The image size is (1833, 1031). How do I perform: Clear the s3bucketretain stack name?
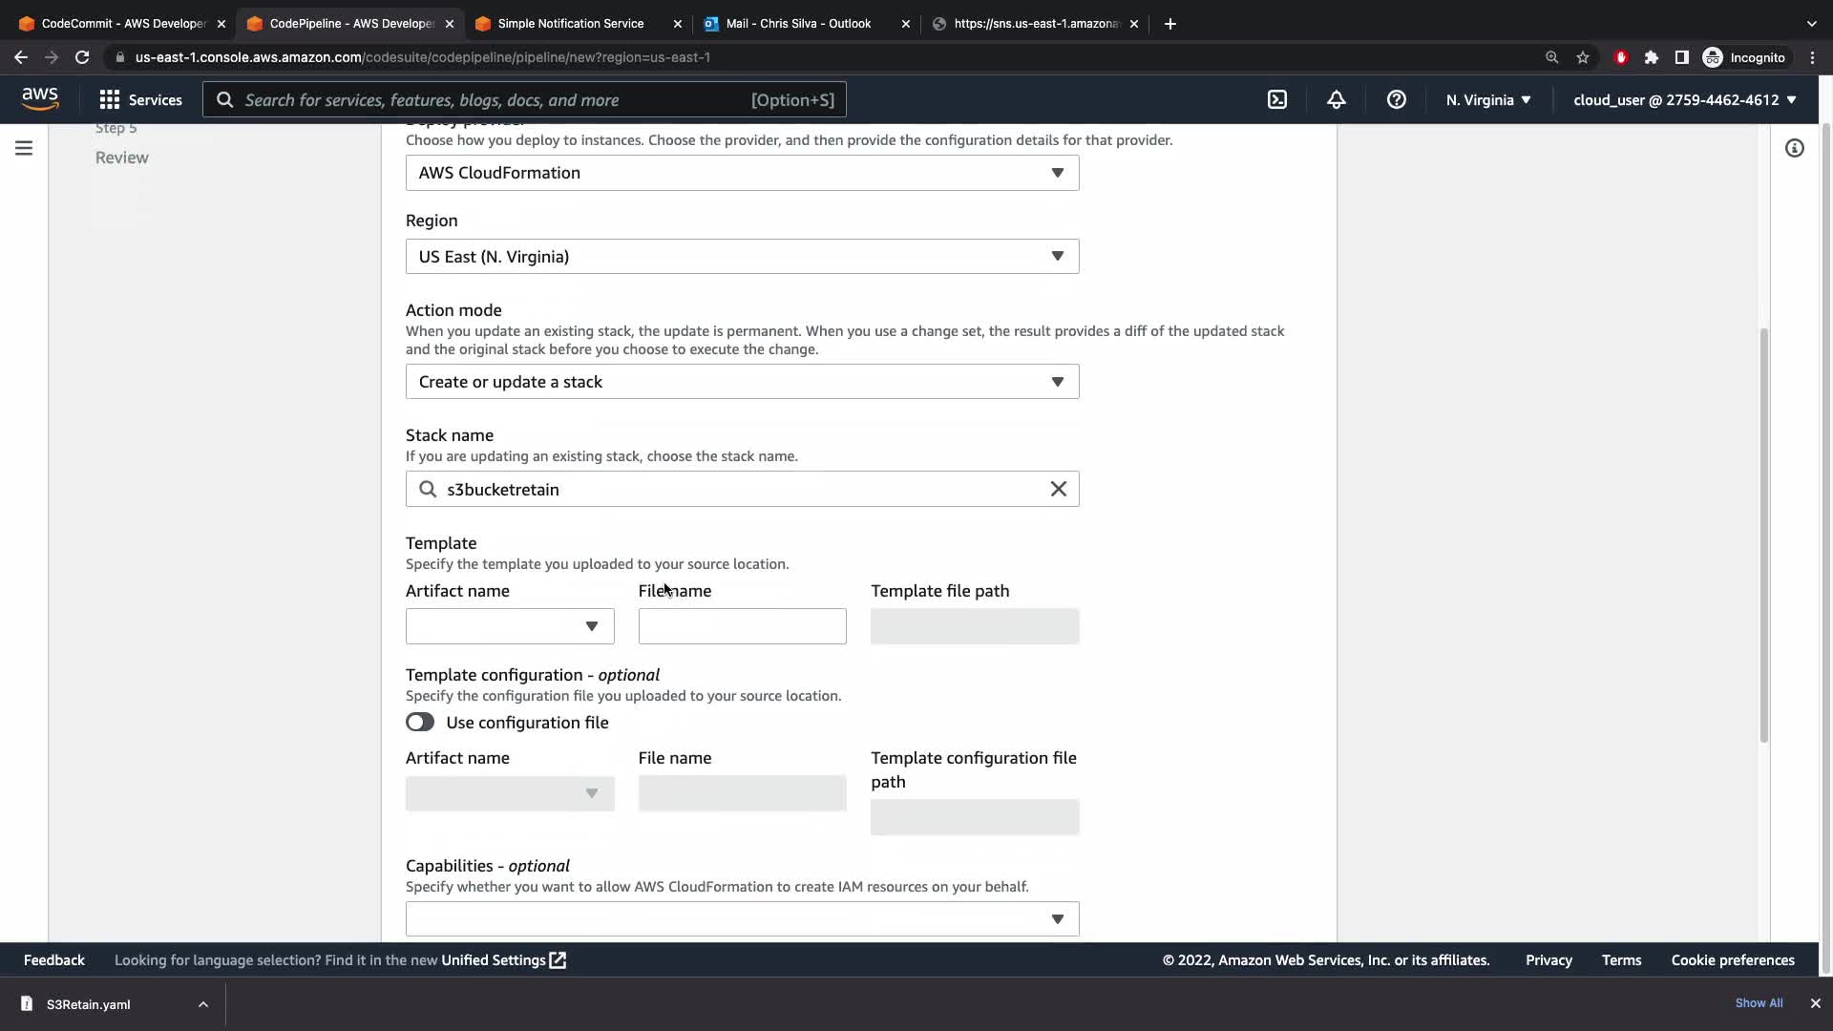(x=1058, y=489)
